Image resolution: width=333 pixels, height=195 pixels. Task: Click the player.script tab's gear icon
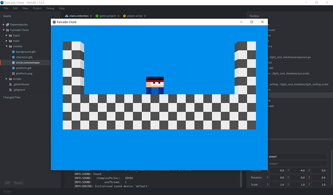pos(125,16)
